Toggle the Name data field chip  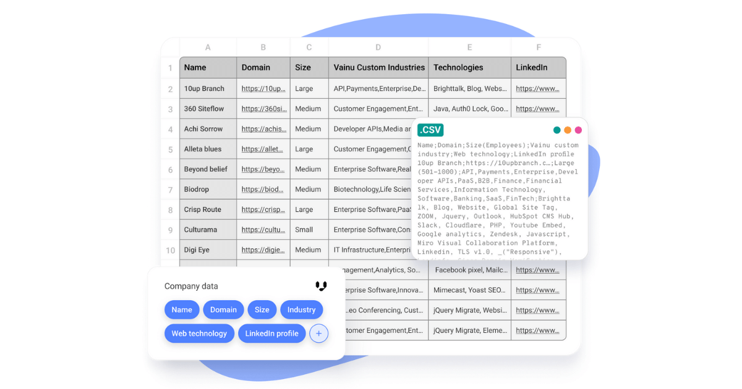[x=182, y=309]
